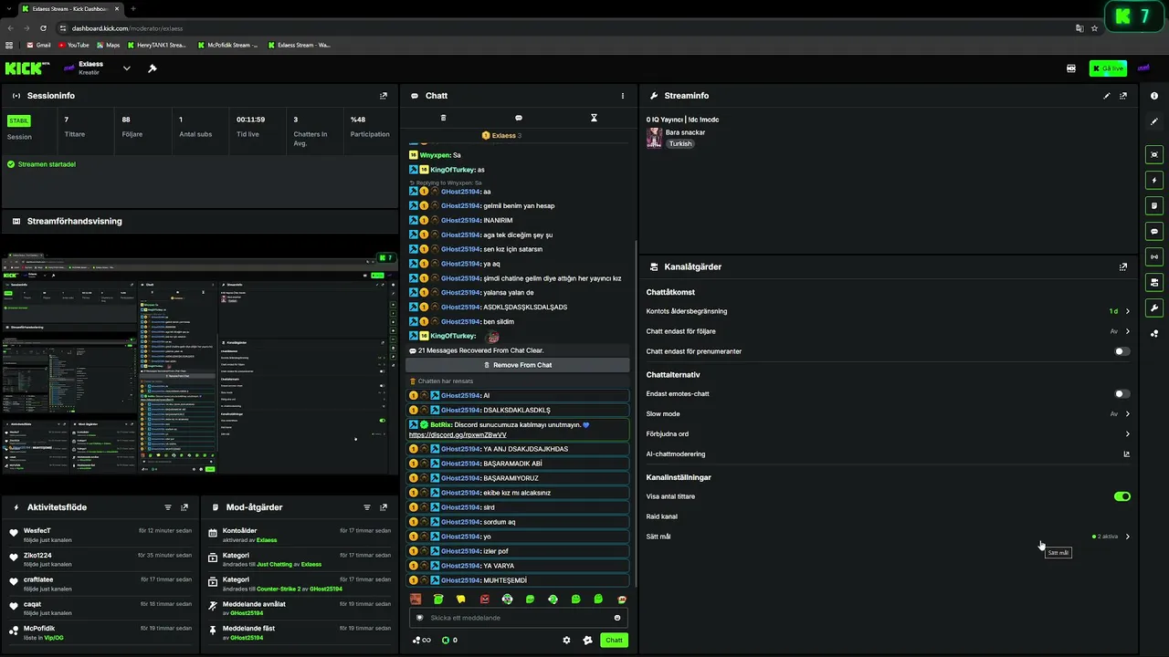The height and width of the screenshot is (657, 1169).
Task: Open a new browser tab
Action: coord(133,9)
